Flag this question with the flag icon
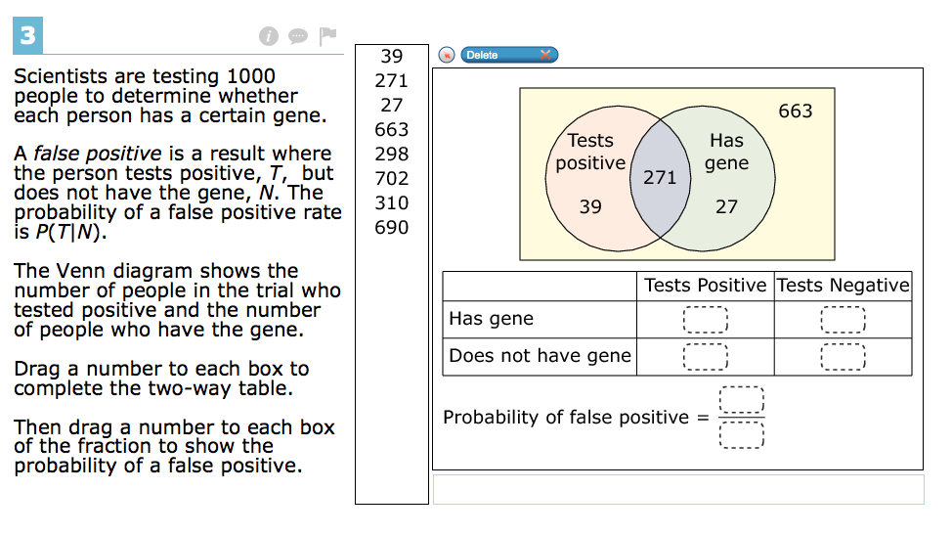 (x=327, y=36)
